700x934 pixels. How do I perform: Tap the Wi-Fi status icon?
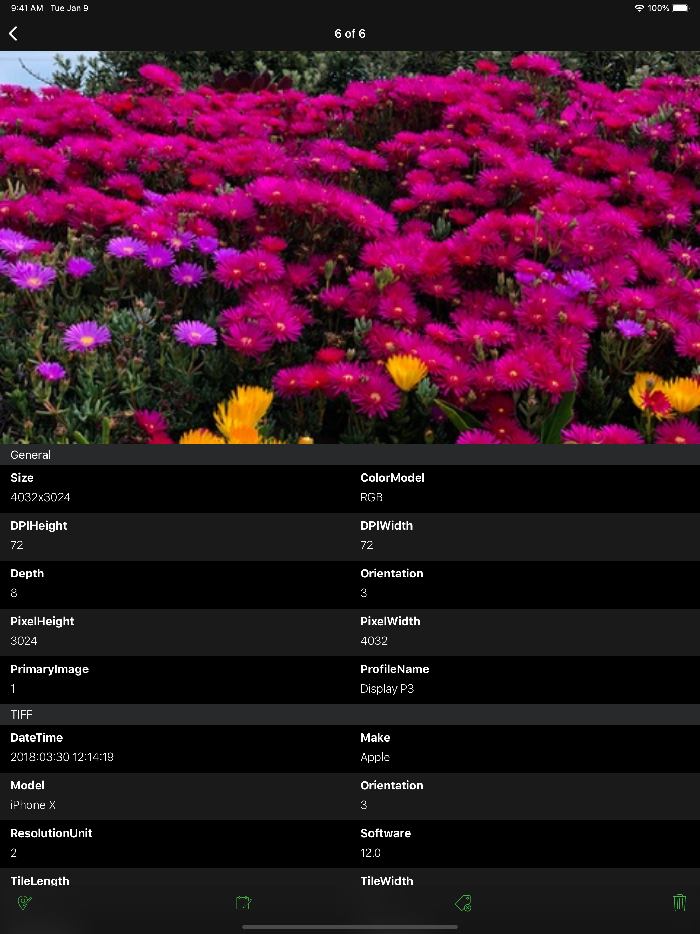click(639, 8)
